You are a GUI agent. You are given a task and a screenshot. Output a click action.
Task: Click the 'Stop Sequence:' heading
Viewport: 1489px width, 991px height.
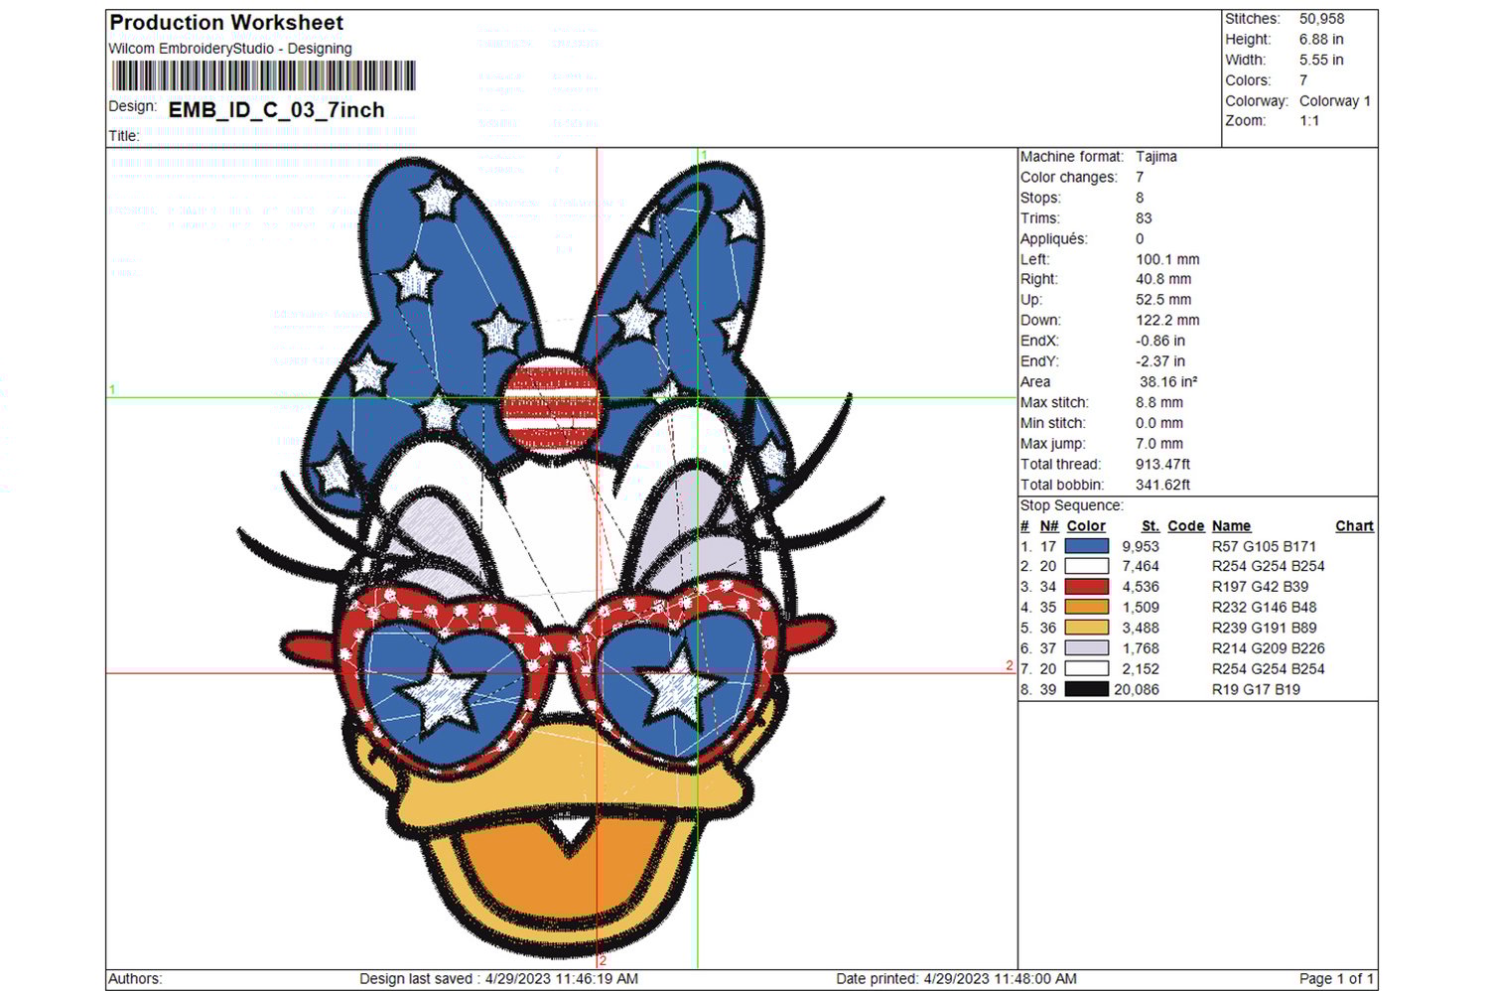1072,505
